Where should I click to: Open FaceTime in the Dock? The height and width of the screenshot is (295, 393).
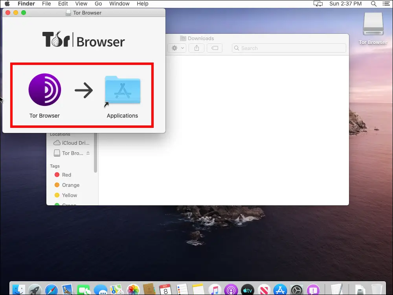point(84,290)
